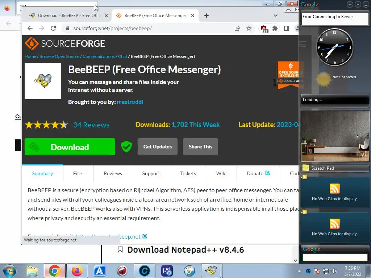
Task: Click the background page scroll down arrow
Action: click(x=295, y=260)
